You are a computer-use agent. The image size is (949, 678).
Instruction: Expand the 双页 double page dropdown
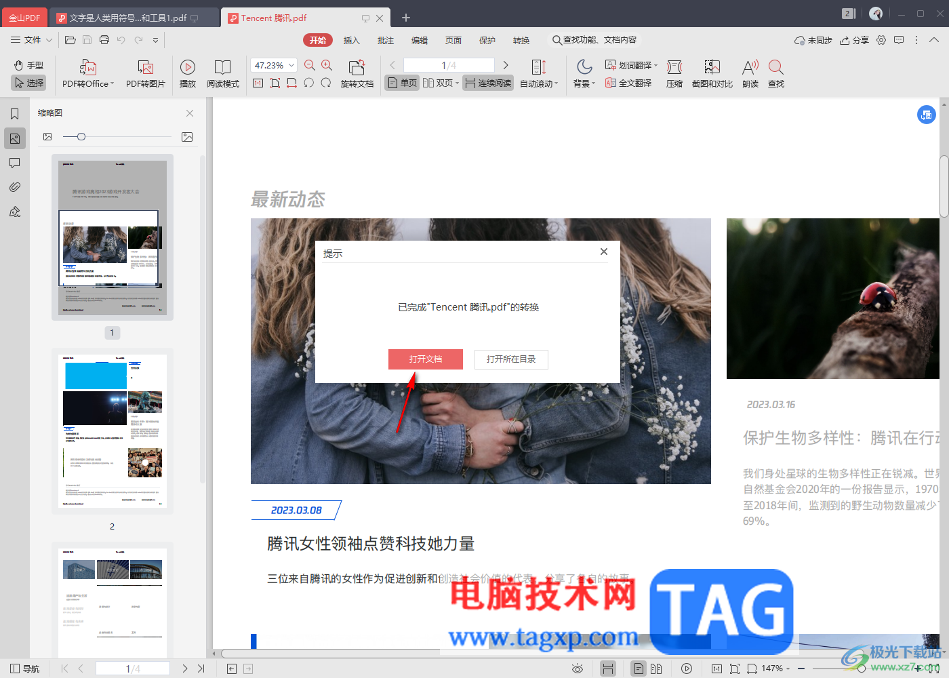click(457, 83)
